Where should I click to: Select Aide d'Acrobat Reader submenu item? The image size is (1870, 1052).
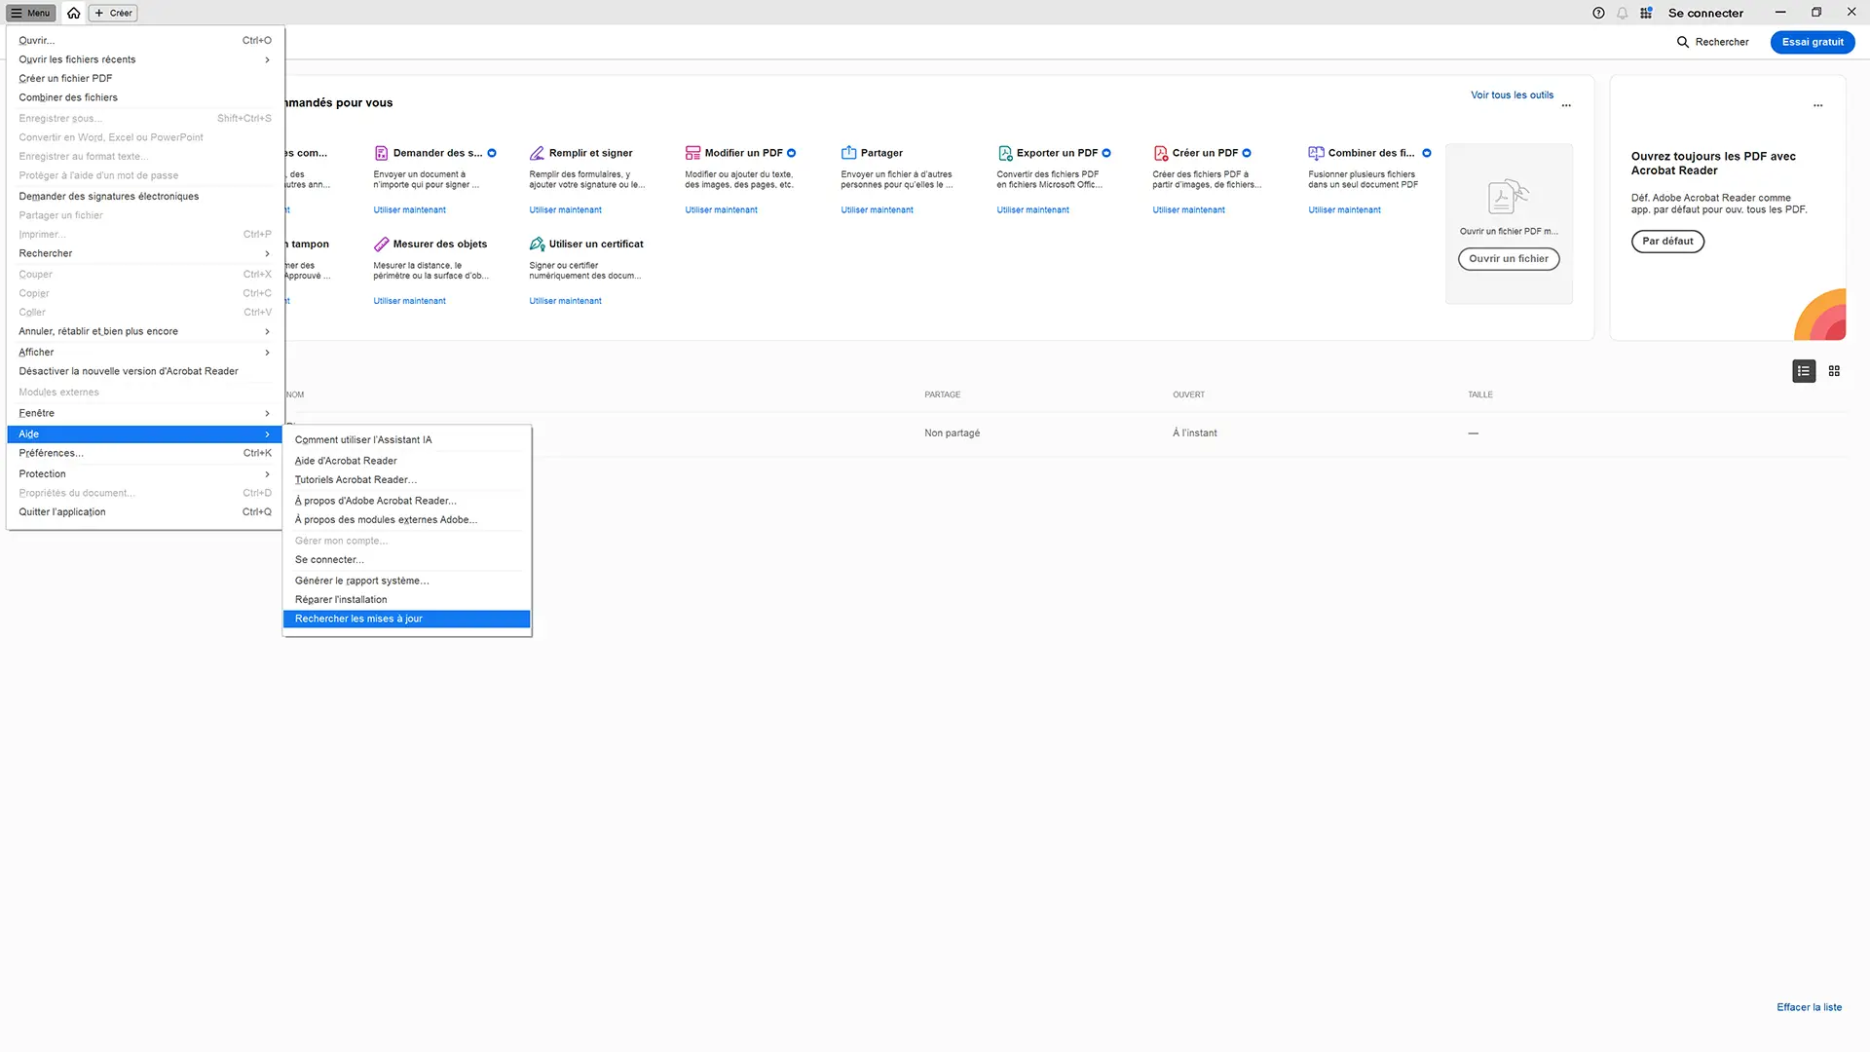[x=406, y=461]
